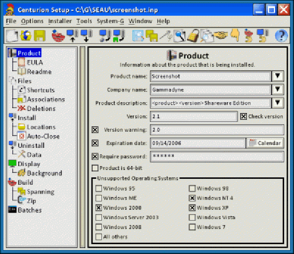
Task: Toggle the Check version checkbox
Action: [x=244, y=116]
